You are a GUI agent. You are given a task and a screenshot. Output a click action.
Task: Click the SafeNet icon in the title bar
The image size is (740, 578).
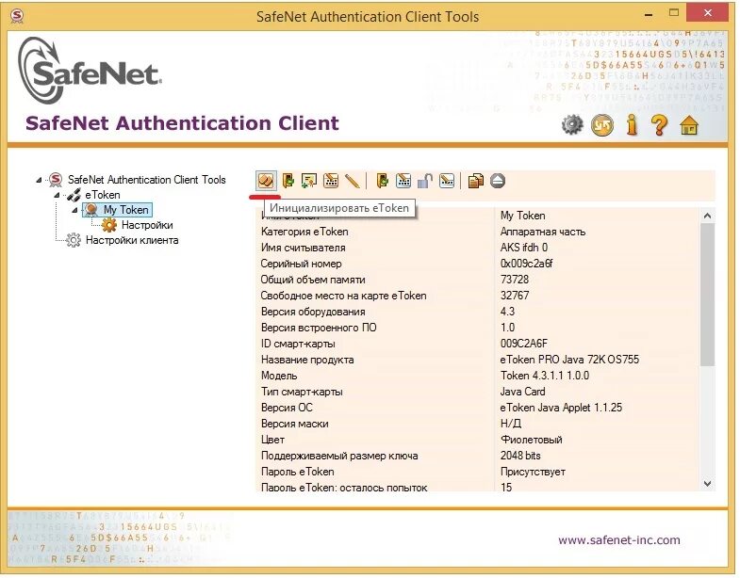click(17, 17)
